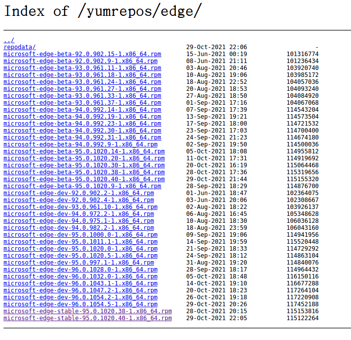Click microsoft-edge-beta-95.0.1020.30-1 rpm link
The width and height of the screenshot is (351, 340).
coord(84,165)
